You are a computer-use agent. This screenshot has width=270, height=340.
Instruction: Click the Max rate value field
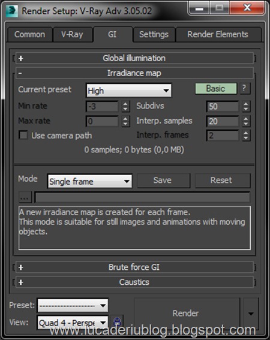click(102, 121)
